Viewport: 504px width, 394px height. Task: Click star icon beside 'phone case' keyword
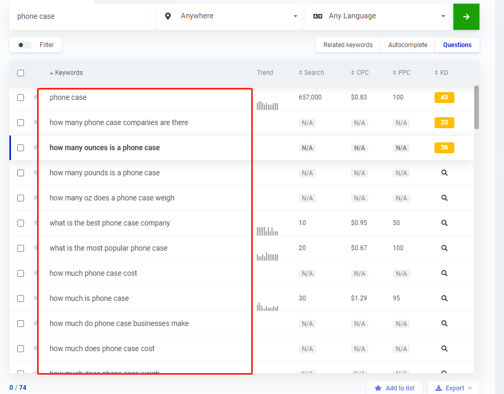pyautogui.click(x=36, y=97)
